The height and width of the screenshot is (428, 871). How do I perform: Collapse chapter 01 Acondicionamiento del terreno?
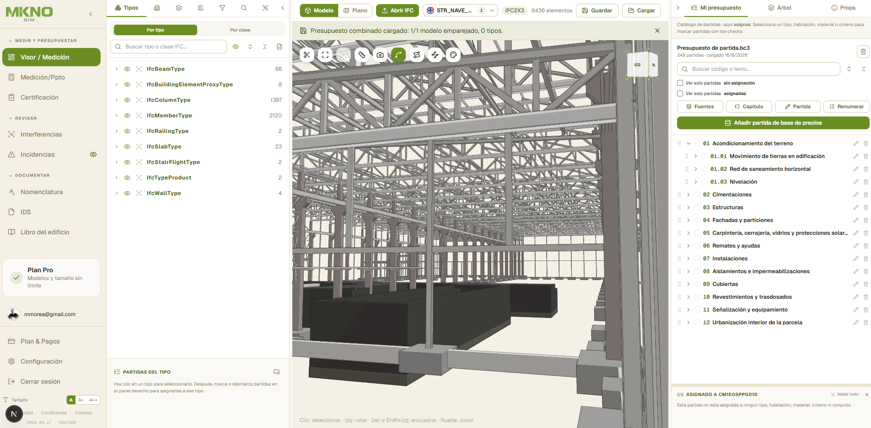pyautogui.click(x=688, y=143)
